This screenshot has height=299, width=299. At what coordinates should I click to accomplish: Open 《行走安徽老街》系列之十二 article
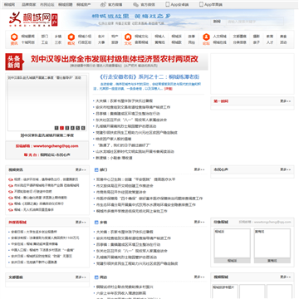tap(149, 76)
